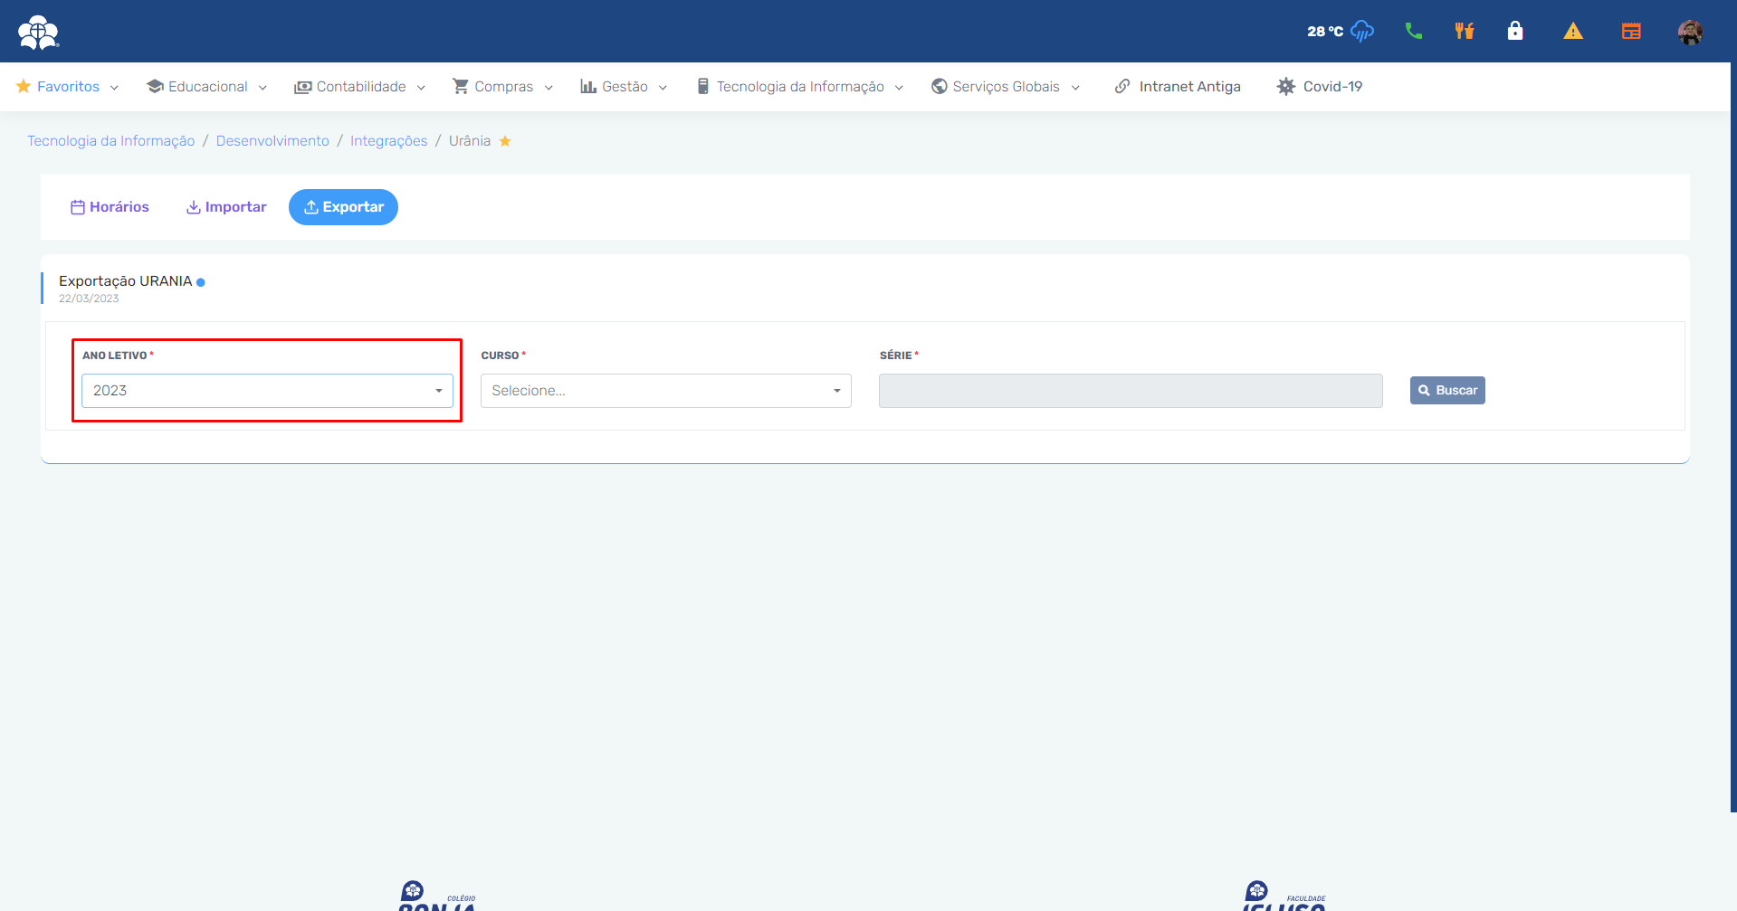
Task: Open the Favoritos menu
Action: point(68,87)
